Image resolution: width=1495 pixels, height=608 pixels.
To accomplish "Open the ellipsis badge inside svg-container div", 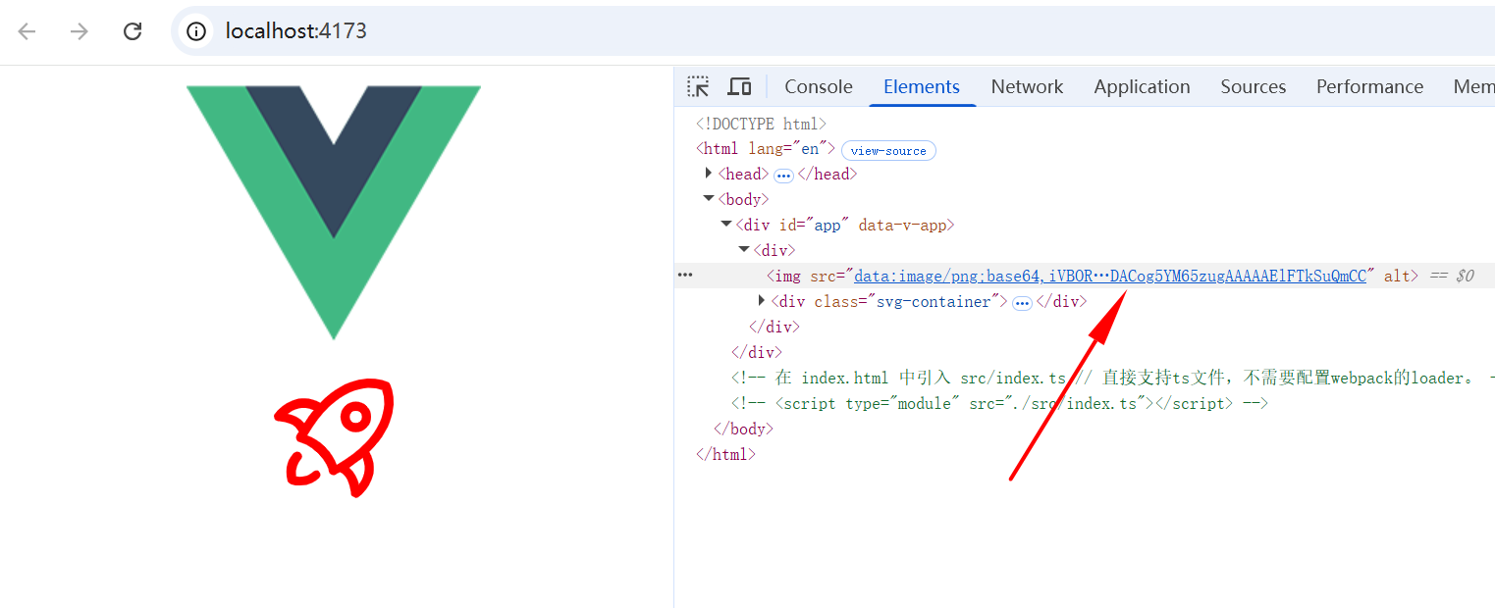I will pyautogui.click(x=1022, y=302).
